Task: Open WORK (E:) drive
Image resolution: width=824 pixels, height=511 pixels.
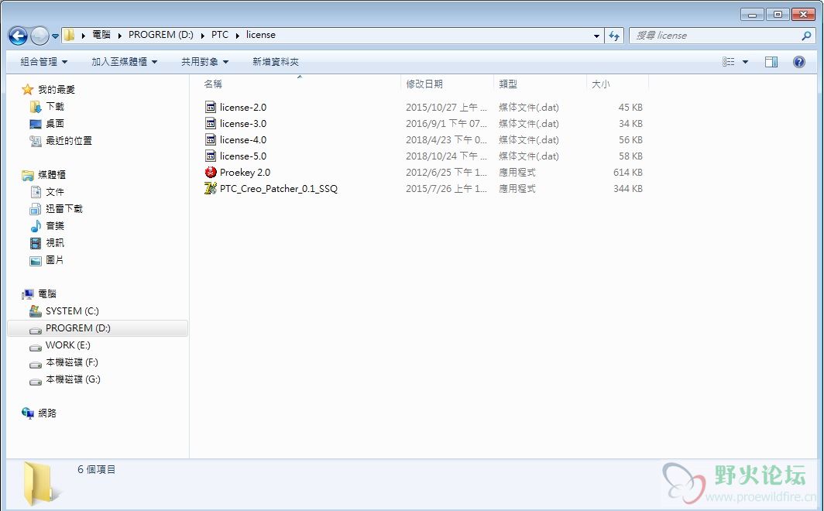Action: tap(68, 345)
